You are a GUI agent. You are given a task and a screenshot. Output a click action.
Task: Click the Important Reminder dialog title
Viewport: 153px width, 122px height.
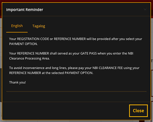(x=24, y=10)
